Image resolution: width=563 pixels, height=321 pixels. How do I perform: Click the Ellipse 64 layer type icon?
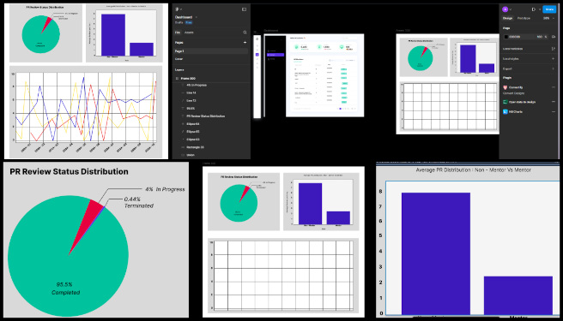(183, 124)
